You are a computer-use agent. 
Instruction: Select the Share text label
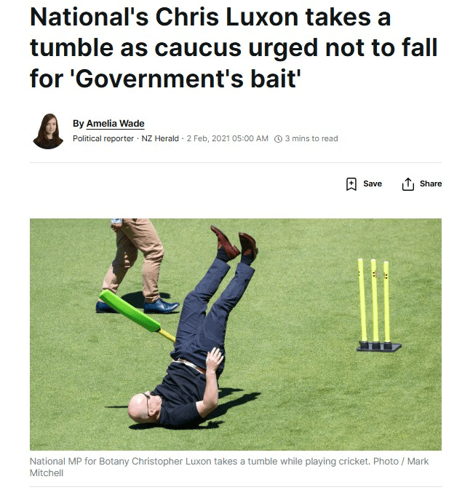tap(431, 183)
